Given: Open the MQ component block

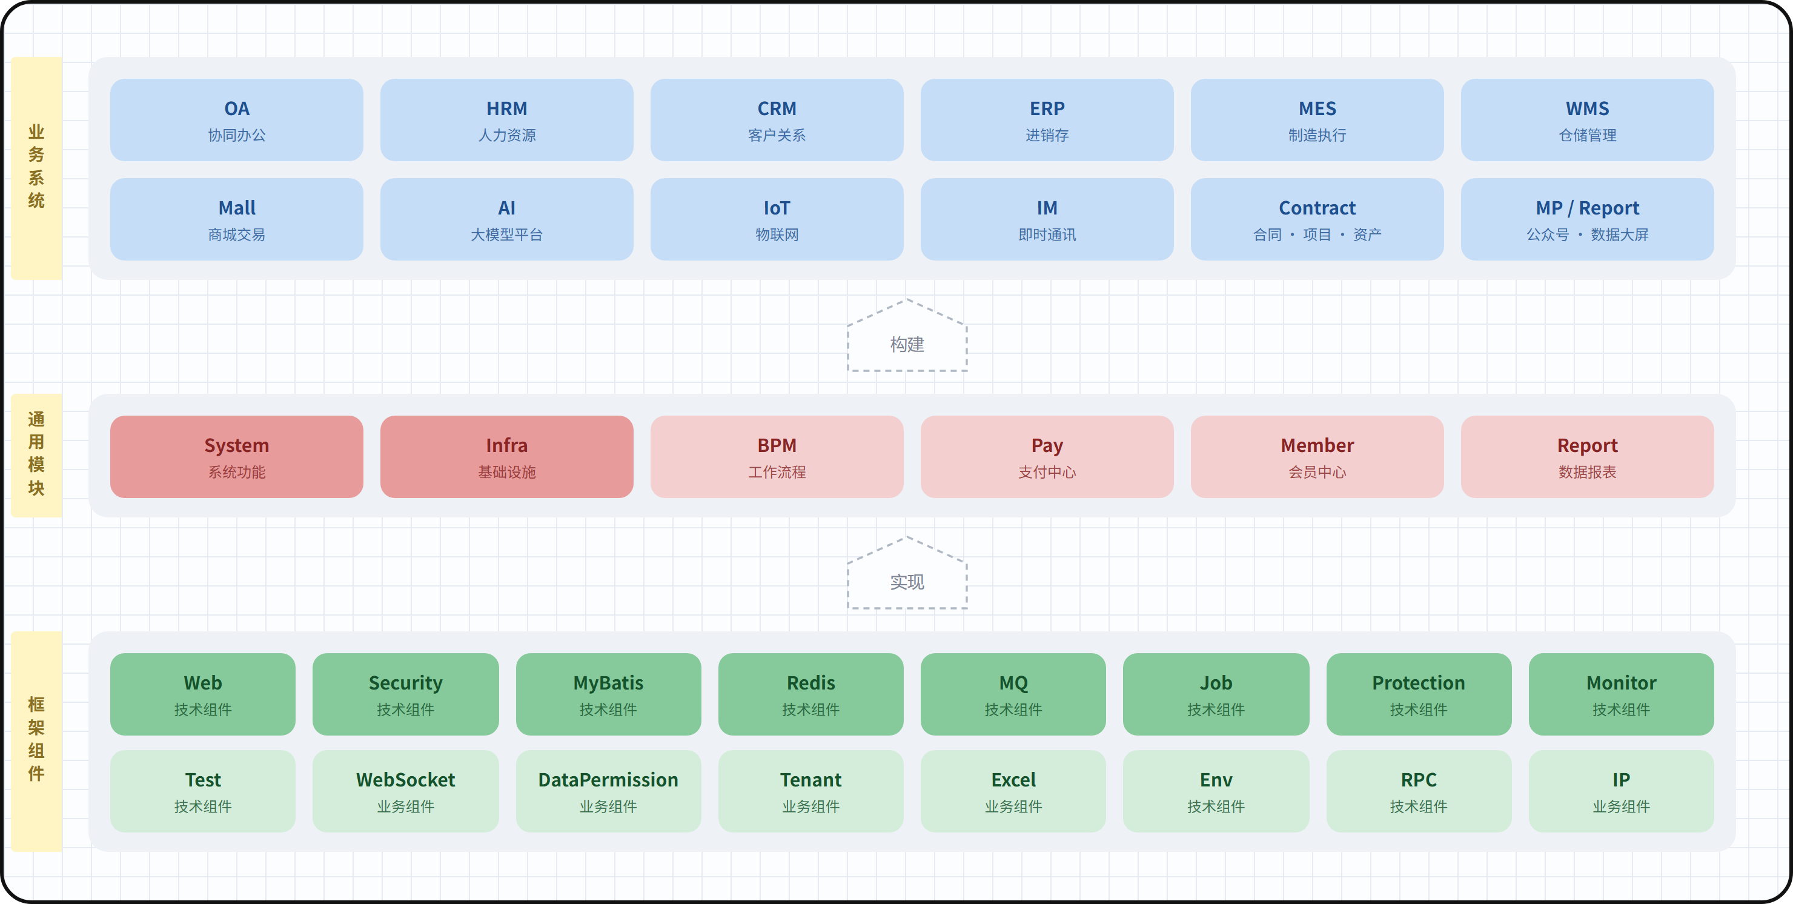Looking at the screenshot, I should tap(1013, 694).
